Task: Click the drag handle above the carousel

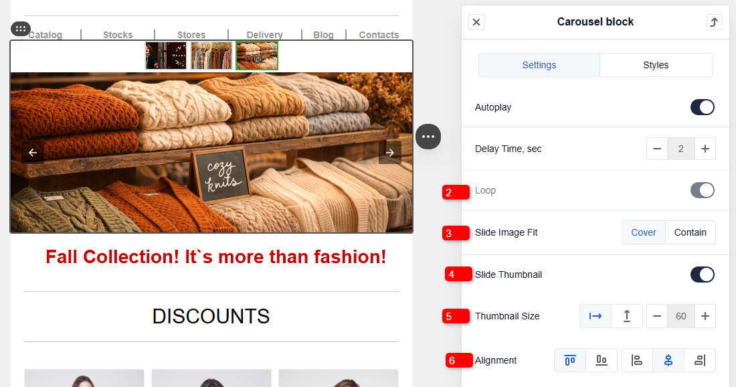Action: tap(21, 29)
